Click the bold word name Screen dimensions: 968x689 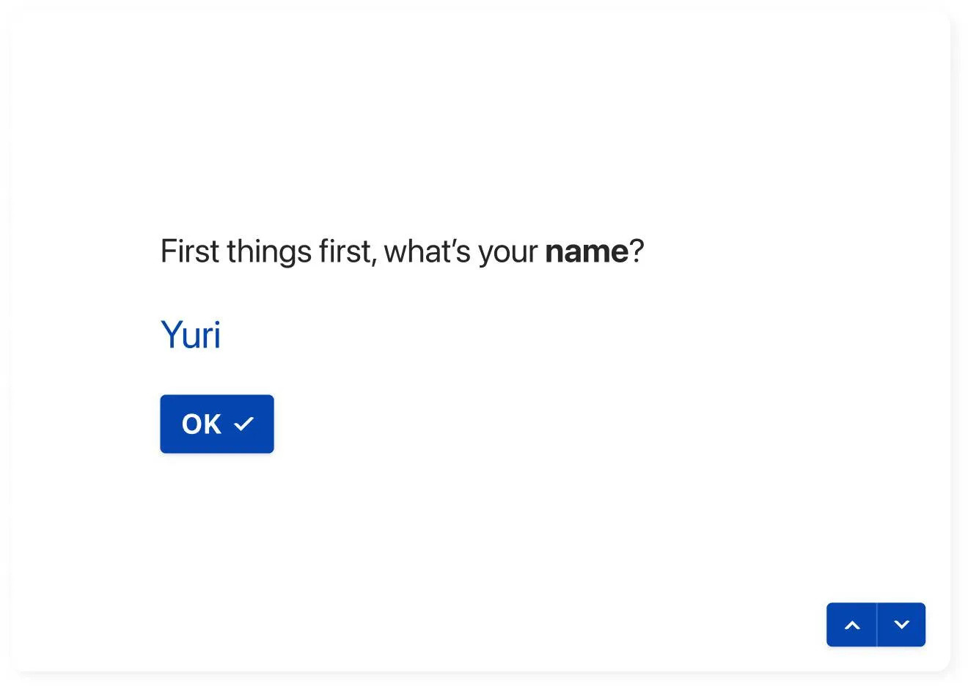[587, 252]
